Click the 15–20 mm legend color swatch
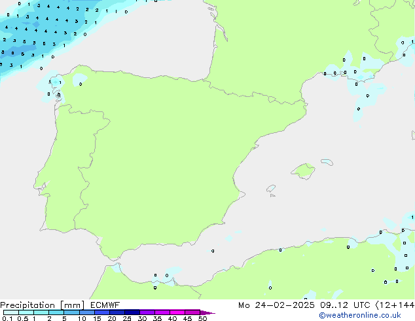Image resolution: width=415 pixels, height=321 pixels. 102,312
